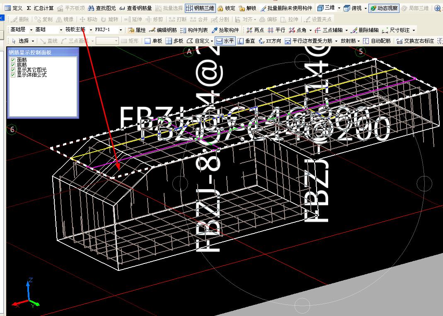Expand the 尺寸标注 dropdown arrow
This screenshot has width=443, height=316.
pos(414,30)
